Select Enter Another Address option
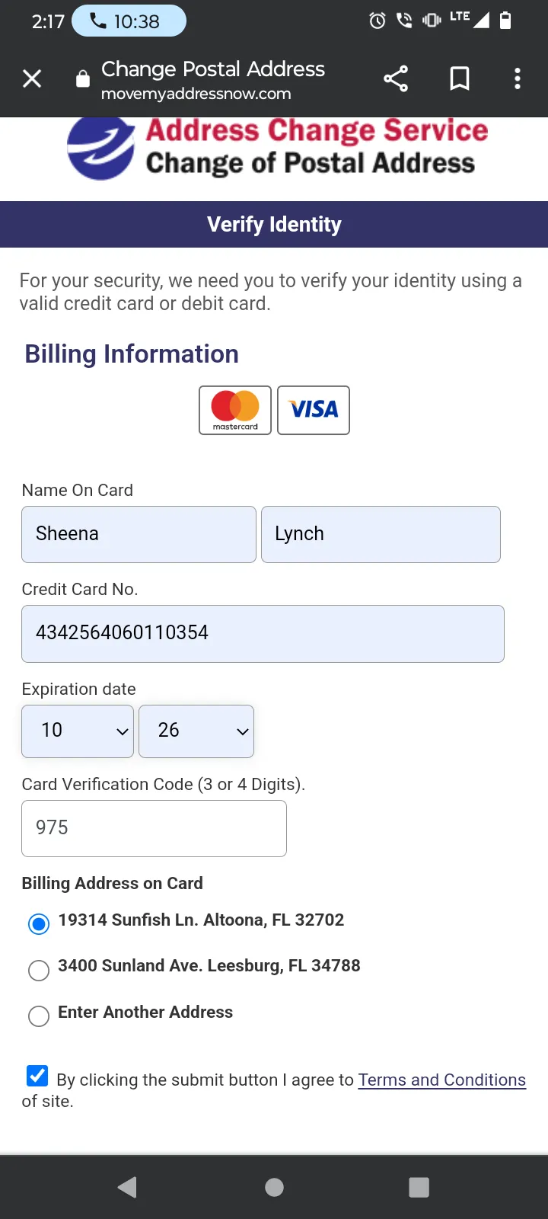 pos(39,1016)
